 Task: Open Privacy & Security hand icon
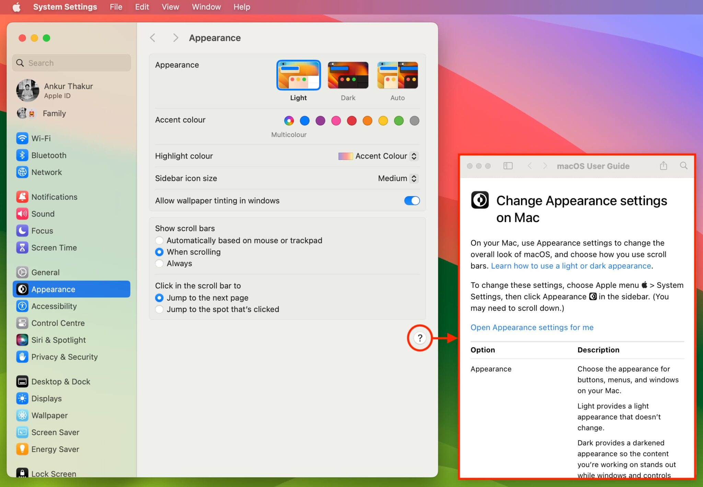pyautogui.click(x=22, y=357)
